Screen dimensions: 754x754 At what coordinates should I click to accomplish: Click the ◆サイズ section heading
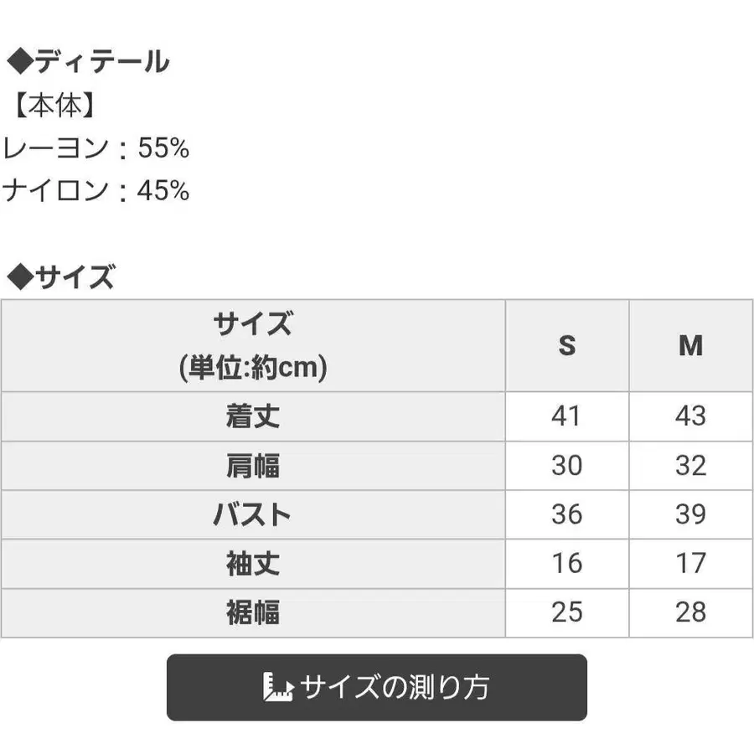click(60, 277)
